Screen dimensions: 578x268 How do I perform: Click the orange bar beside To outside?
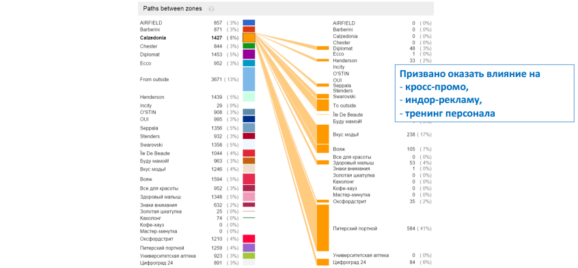coord(322,105)
